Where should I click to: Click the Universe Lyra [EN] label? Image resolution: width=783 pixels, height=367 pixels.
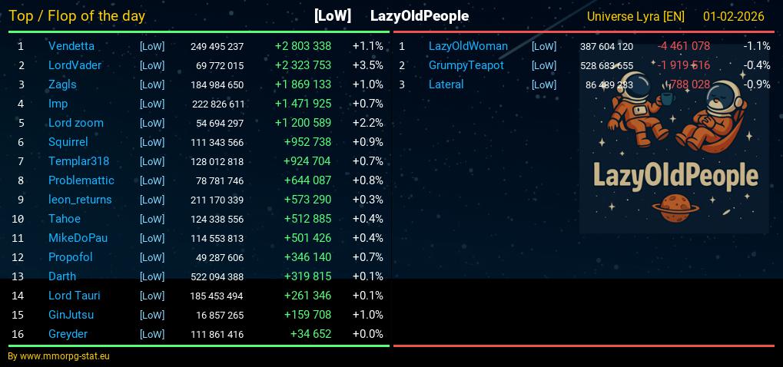(x=635, y=16)
